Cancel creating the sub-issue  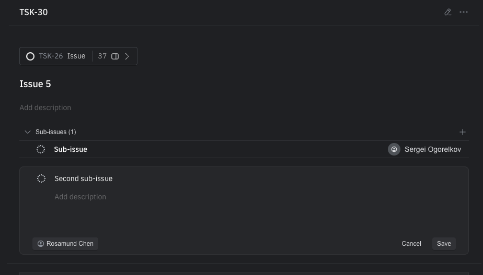411,244
